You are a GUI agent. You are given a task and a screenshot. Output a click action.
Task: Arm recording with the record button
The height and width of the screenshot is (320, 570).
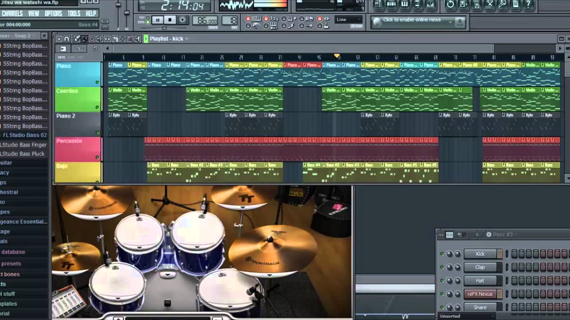coord(183,20)
